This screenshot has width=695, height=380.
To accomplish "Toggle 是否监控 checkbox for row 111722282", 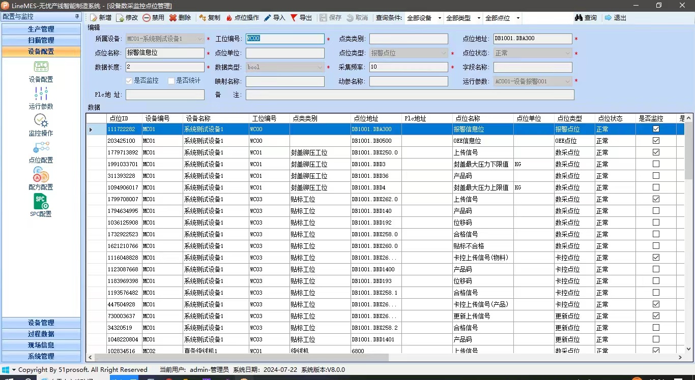I will coord(656,129).
